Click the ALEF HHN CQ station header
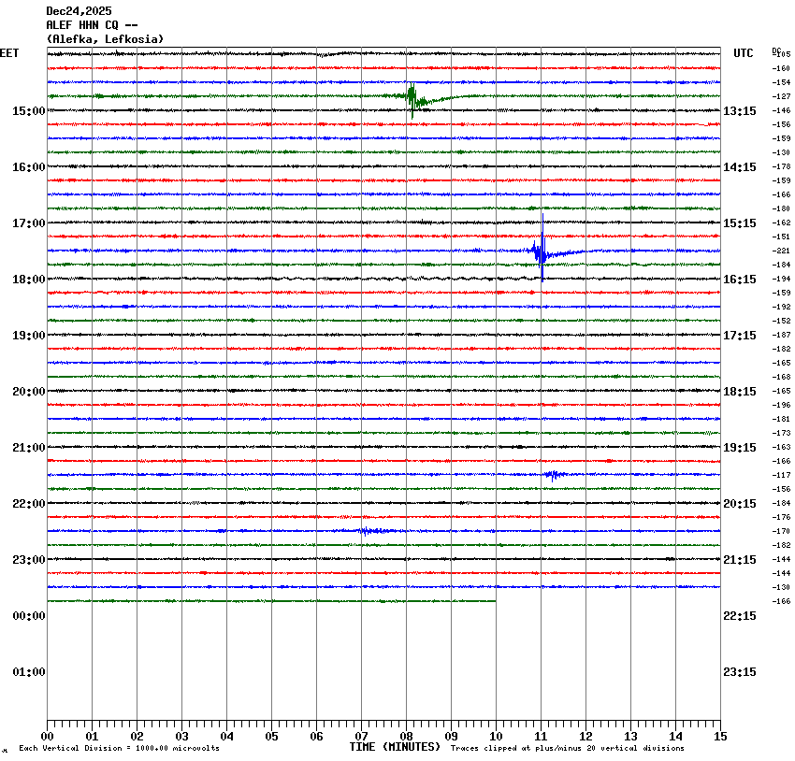The width and height of the screenshot is (795, 761). coord(93,25)
